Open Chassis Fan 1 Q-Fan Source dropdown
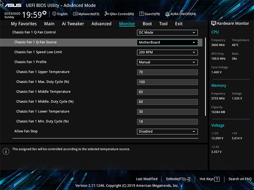 click(167, 42)
